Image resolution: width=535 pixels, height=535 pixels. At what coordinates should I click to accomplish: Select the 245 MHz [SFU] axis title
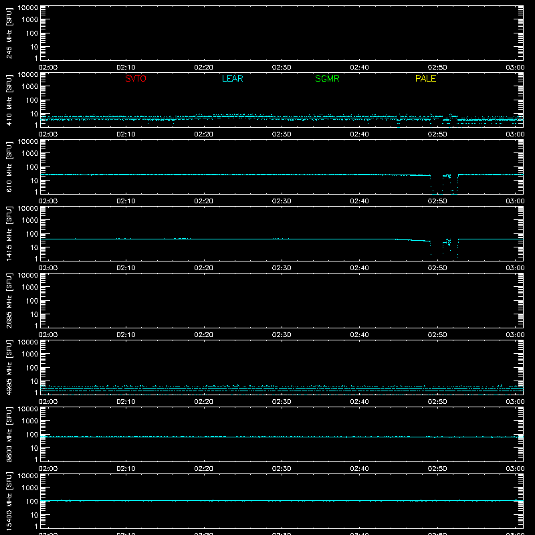(9, 33)
